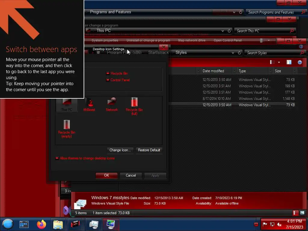Click the Change Icon... button
This screenshot has height=231, width=308.
tap(120, 150)
